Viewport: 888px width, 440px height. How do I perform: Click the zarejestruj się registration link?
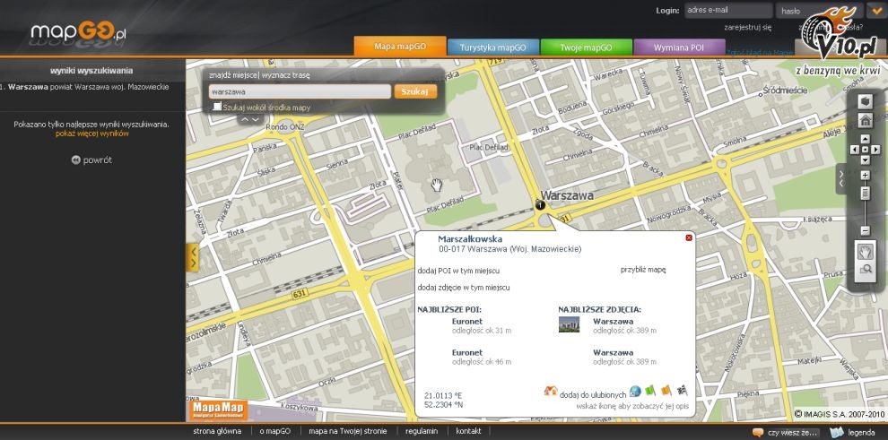[747, 27]
